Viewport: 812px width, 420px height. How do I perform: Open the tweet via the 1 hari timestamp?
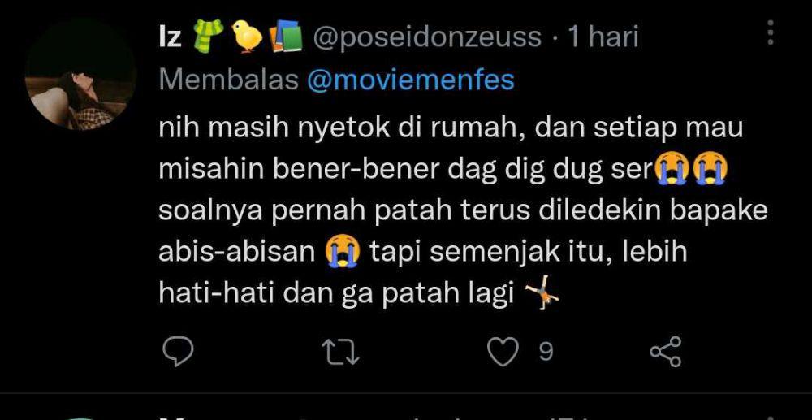pos(603,37)
